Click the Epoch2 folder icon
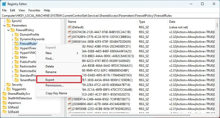This screenshot has height=118, width=220. point(9,21)
